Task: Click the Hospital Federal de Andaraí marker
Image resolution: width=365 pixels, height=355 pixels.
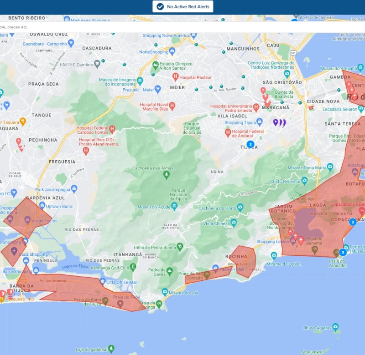Action: click(228, 133)
